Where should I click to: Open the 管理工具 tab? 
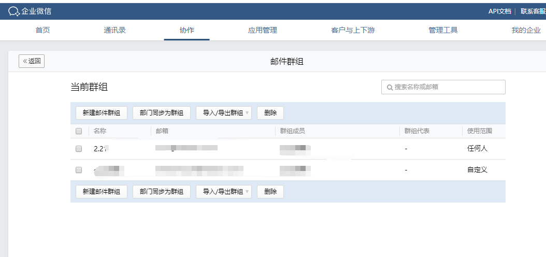(443, 30)
